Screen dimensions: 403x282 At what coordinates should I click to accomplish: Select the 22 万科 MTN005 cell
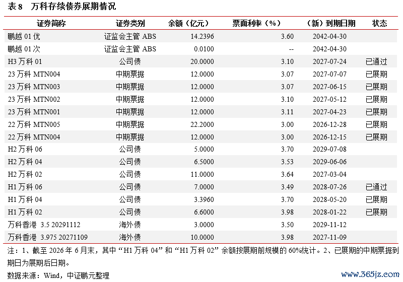coord(34,124)
